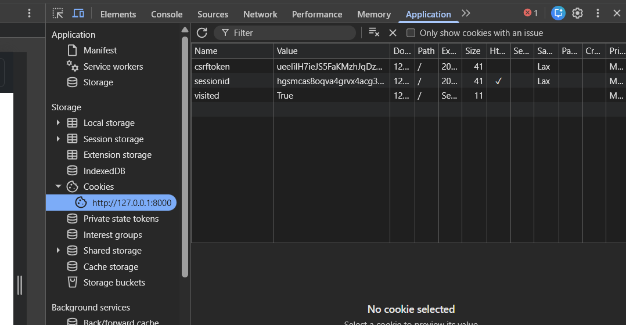Open the Performance tab
The height and width of the screenshot is (325, 626).
317,15
